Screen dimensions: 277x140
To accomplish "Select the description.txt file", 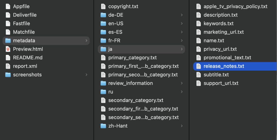I will click(220, 15).
